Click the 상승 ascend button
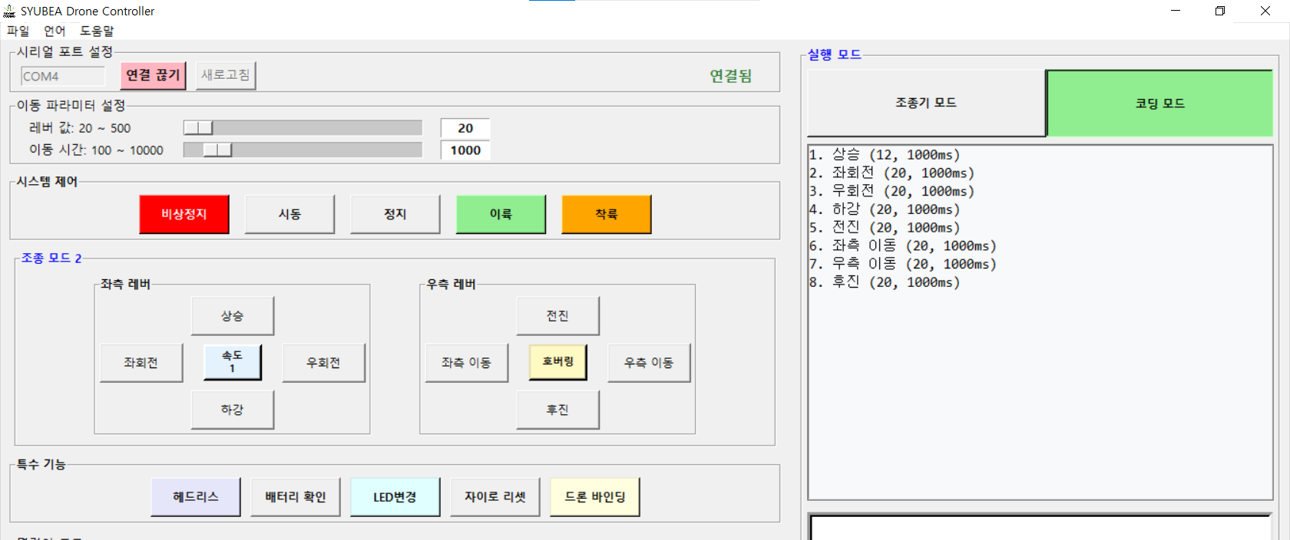This screenshot has height=540, width=1290. (x=233, y=316)
